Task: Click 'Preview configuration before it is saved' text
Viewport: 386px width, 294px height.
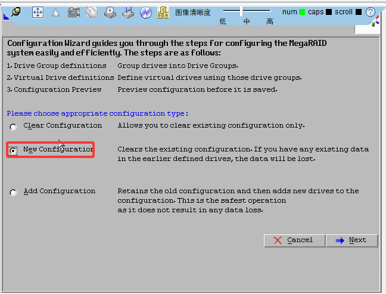Action: click(197, 89)
